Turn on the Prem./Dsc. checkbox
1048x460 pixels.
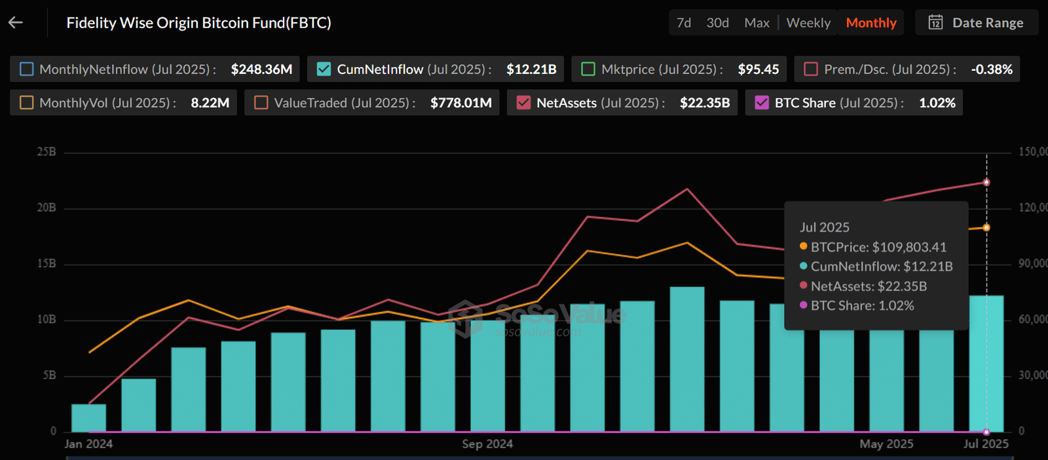[x=811, y=69]
